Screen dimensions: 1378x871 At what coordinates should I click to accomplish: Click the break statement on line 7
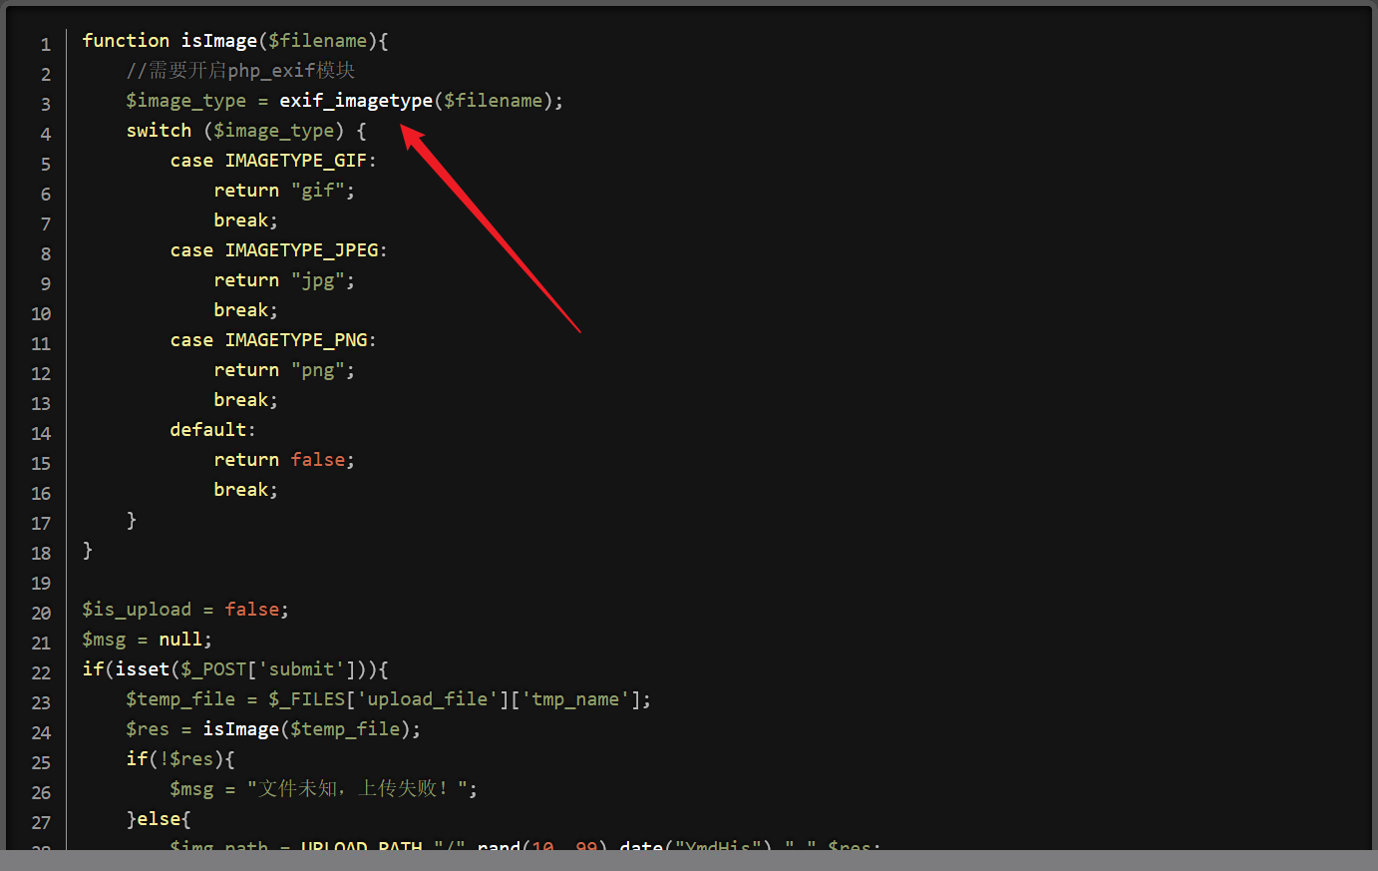pos(245,220)
